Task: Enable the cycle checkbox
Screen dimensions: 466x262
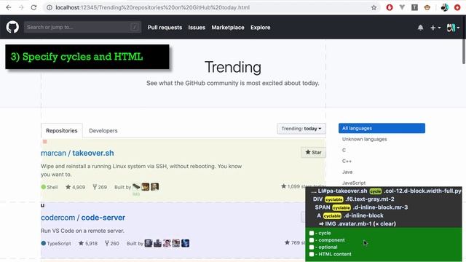Action: tap(312, 233)
